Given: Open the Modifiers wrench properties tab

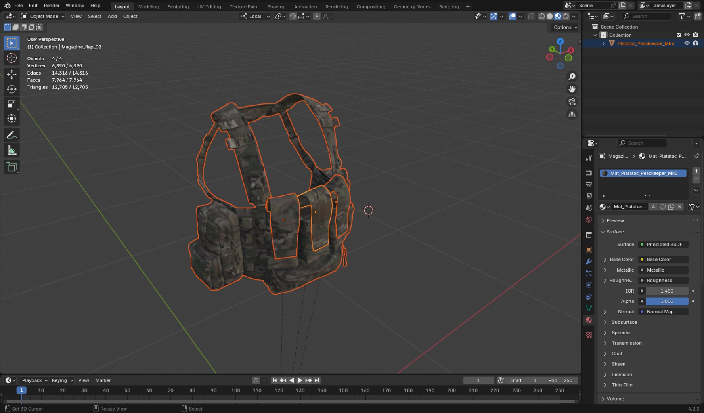Looking at the screenshot, I should pyautogui.click(x=589, y=262).
